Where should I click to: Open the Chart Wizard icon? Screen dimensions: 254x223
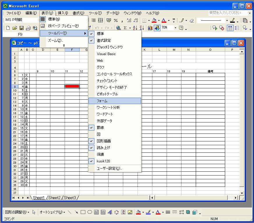pyautogui.click(x=150, y=28)
